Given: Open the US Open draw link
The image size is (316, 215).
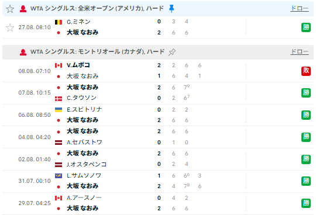Looking at the screenshot, I should click(x=300, y=9).
